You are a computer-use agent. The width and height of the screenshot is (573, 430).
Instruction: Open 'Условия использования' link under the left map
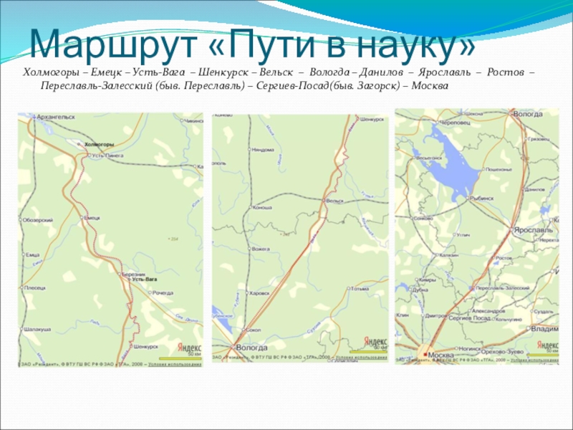(x=175, y=364)
